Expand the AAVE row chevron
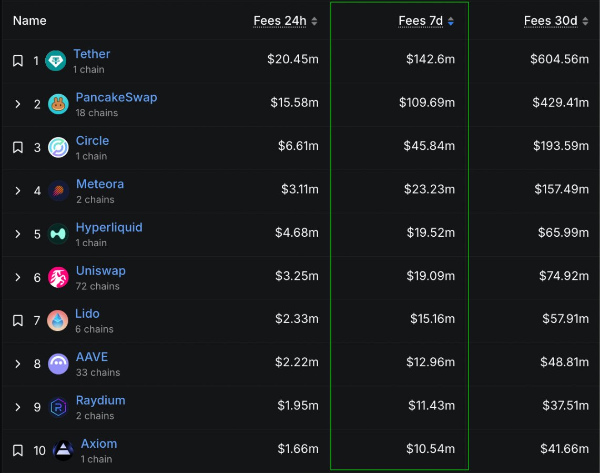The width and height of the screenshot is (600, 473). click(17, 364)
